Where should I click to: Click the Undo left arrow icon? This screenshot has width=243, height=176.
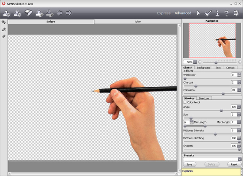[x=60, y=13]
